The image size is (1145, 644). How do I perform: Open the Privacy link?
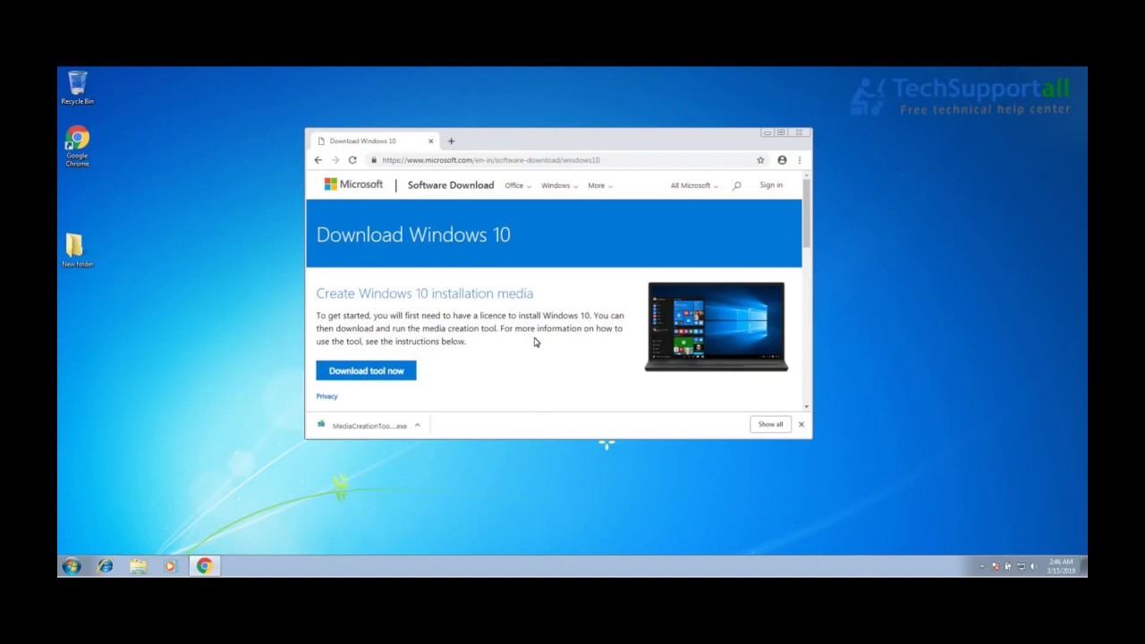[x=327, y=396]
